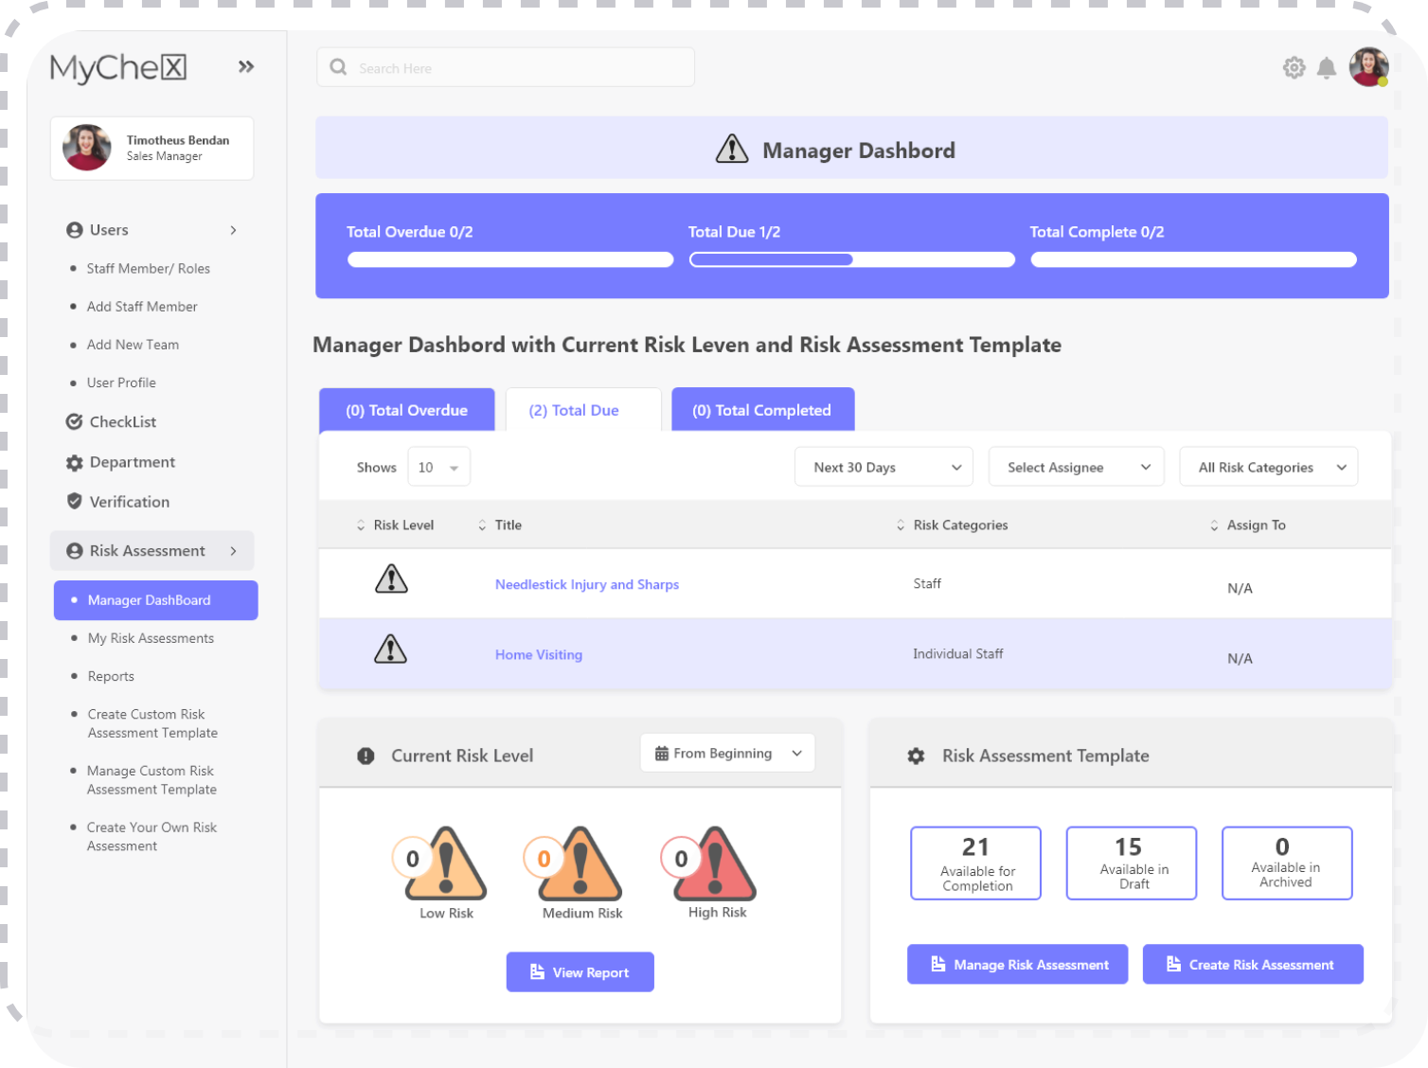
Task: Click the View Report button
Action: point(580,972)
